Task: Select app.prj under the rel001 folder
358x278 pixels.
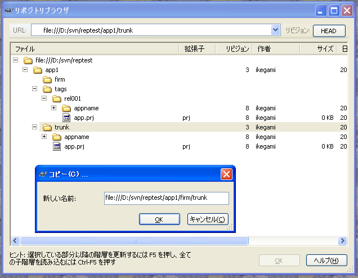Action: tap(84, 118)
